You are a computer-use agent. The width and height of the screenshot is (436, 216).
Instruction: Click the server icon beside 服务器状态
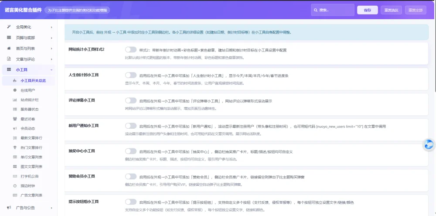click(x=15, y=109)
